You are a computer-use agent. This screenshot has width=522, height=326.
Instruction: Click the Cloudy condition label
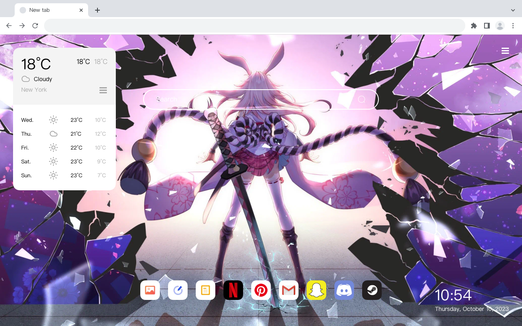click(x=43, y=79)
